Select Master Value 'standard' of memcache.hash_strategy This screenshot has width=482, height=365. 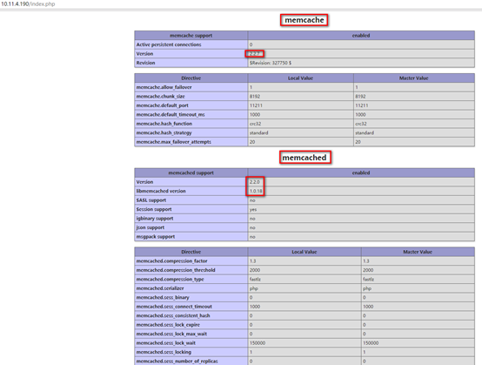click(365, 133)
